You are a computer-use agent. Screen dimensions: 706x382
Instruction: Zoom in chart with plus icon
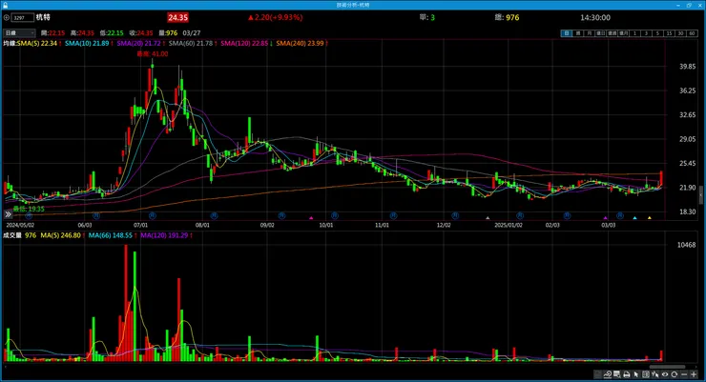694,374
